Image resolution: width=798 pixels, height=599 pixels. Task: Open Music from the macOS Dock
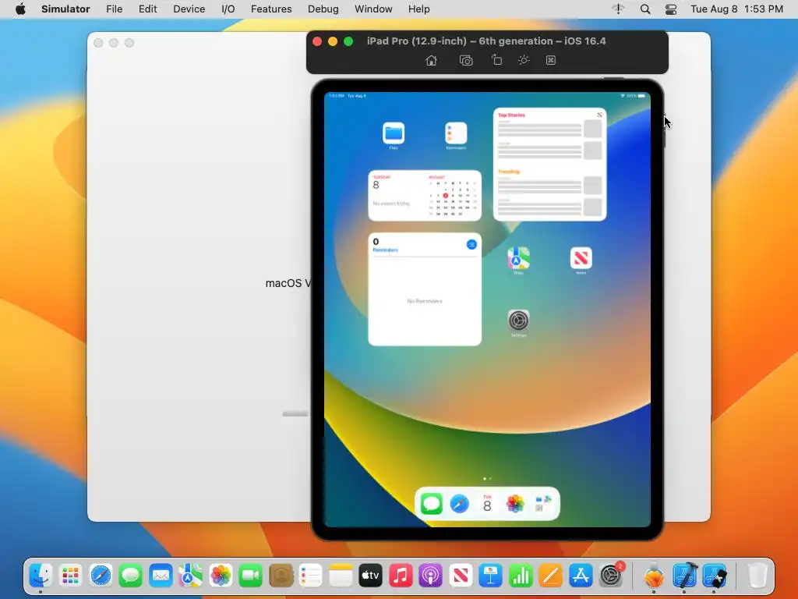(401, 576)
